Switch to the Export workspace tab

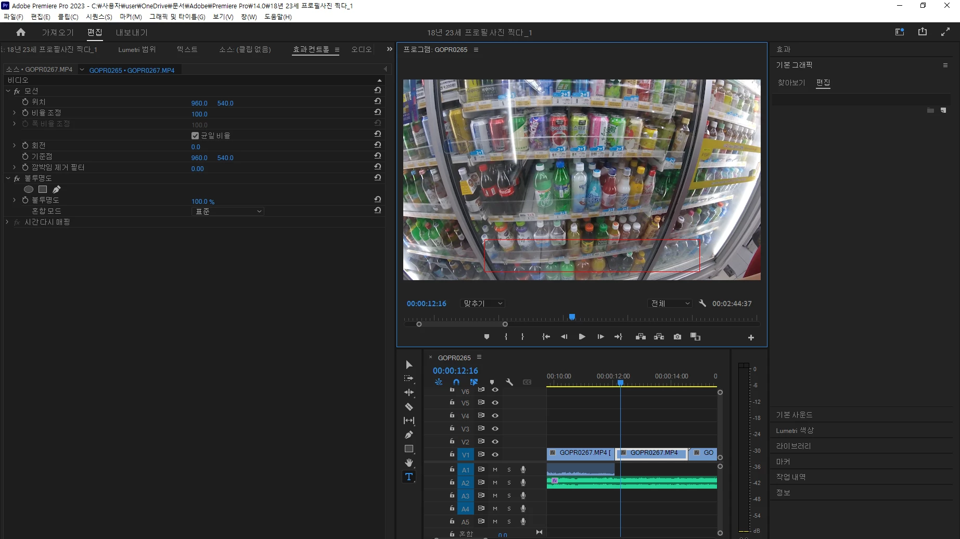[x=132, y=32]
